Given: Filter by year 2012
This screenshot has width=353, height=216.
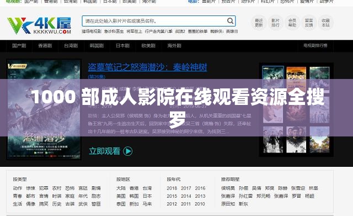Looking at the screenshot, I should [172, 204].
